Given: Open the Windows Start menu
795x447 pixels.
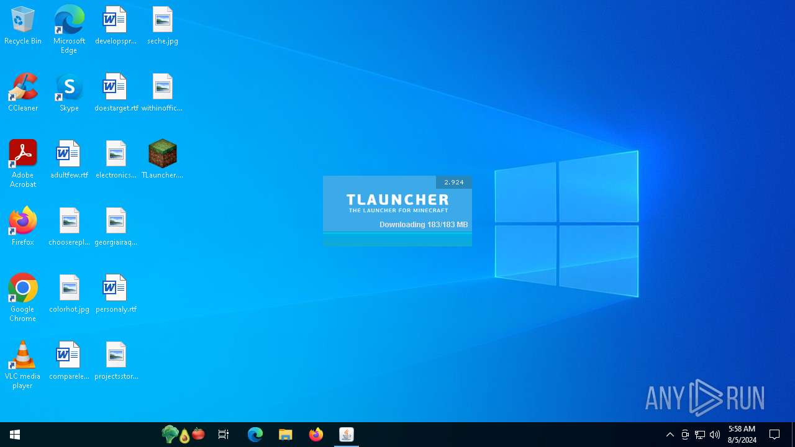Looking at the screenshot, I should point(15,435).
